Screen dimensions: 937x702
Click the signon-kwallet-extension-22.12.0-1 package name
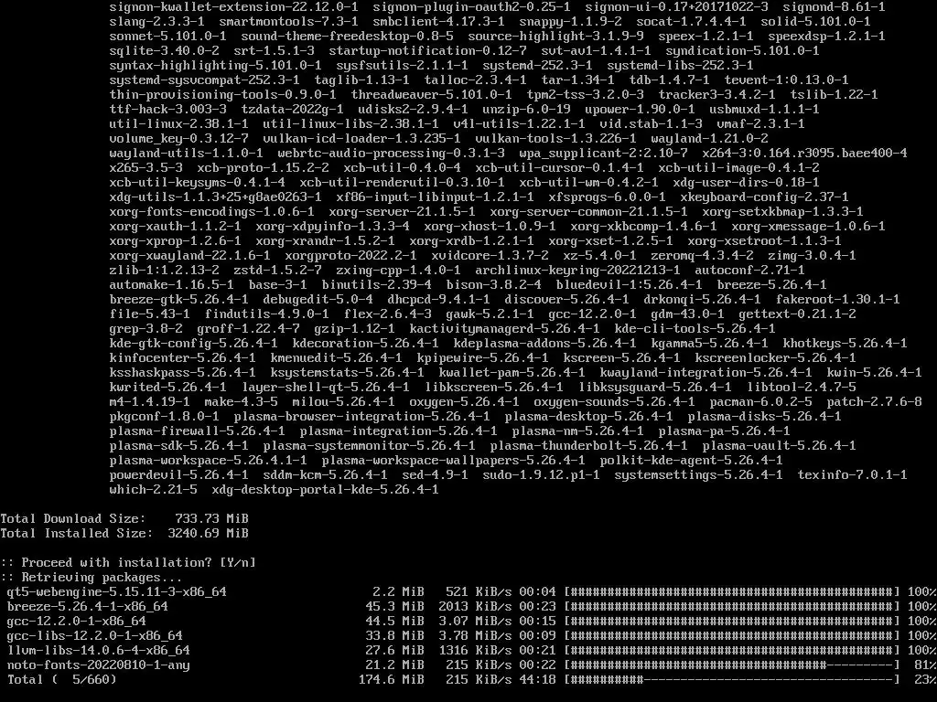[x=233, y=7]
